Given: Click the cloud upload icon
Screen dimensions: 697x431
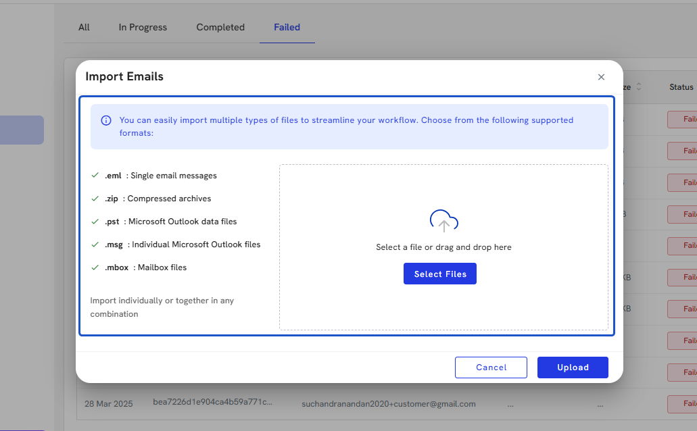Looking at the screenshot, I should 444,221.
